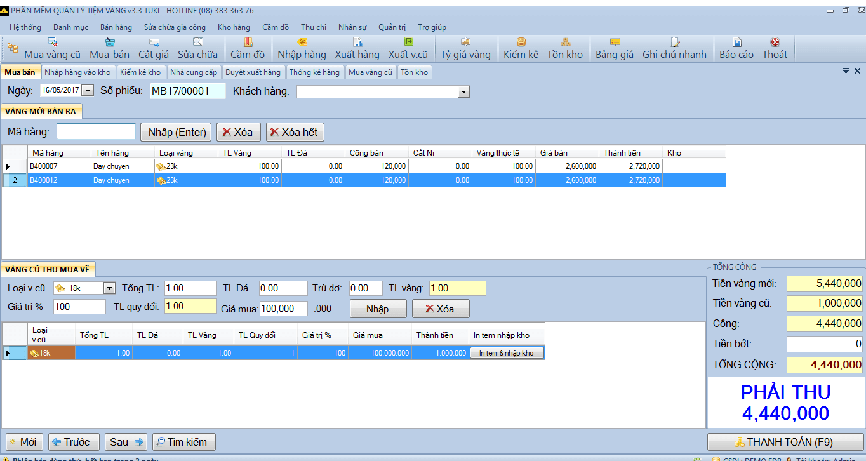Click Nhập button in old gold section
The image size is (866, 461).
[378, 309]
